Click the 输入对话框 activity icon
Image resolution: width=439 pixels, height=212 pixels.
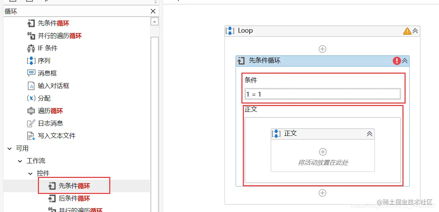[31, 86]
